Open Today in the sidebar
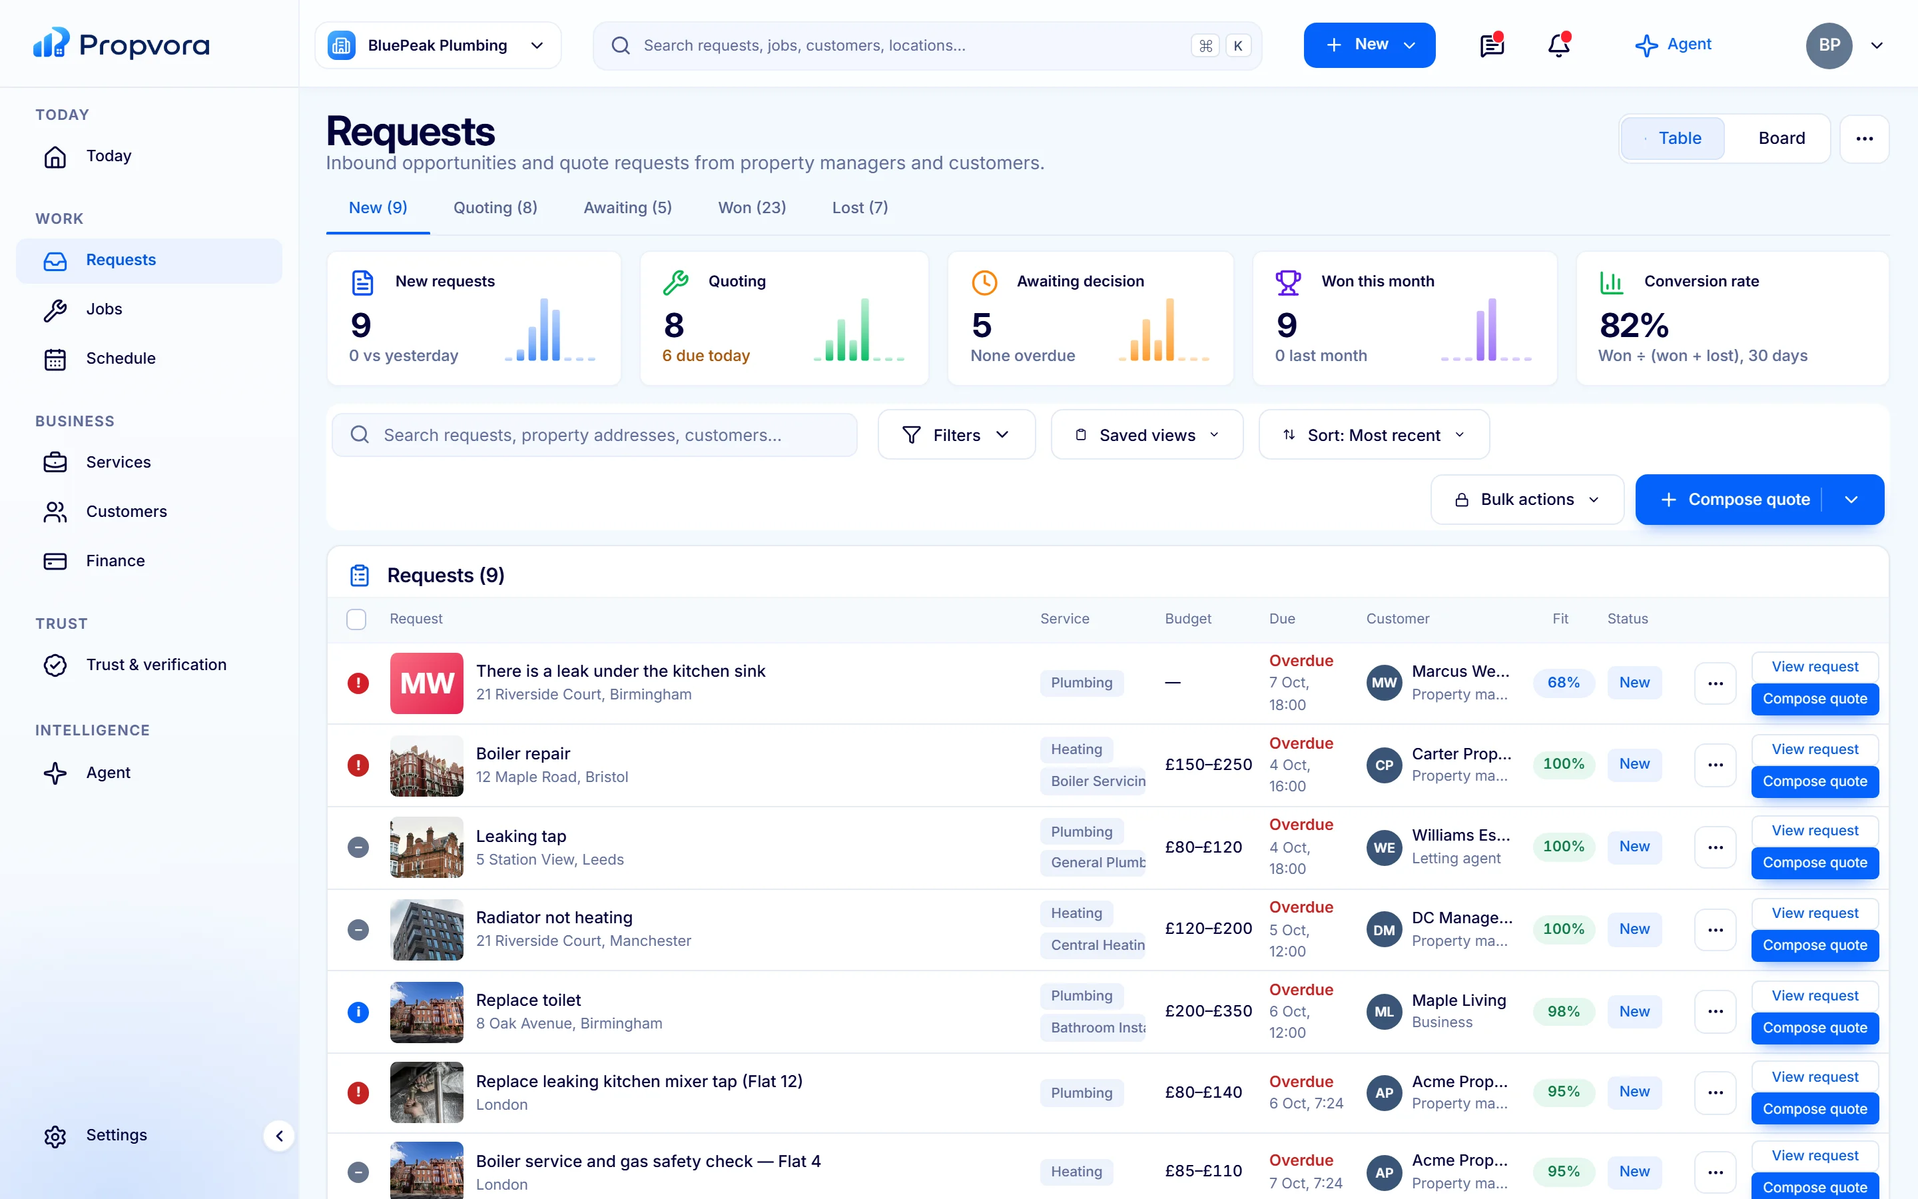The image size is (1918, 1199). pos(149,157)
